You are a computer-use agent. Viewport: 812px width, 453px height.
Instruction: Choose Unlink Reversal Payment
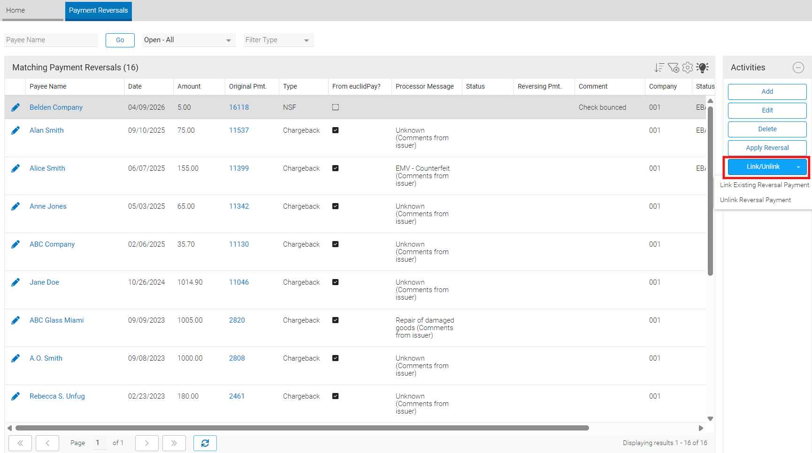click(x=756, y=200)
